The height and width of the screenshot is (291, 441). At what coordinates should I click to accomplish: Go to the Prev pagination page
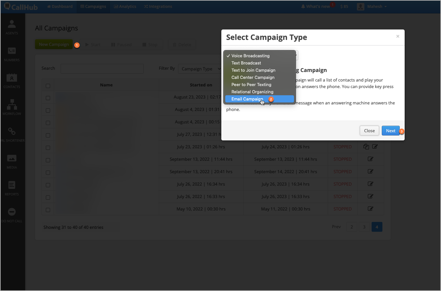click(336, 227)
